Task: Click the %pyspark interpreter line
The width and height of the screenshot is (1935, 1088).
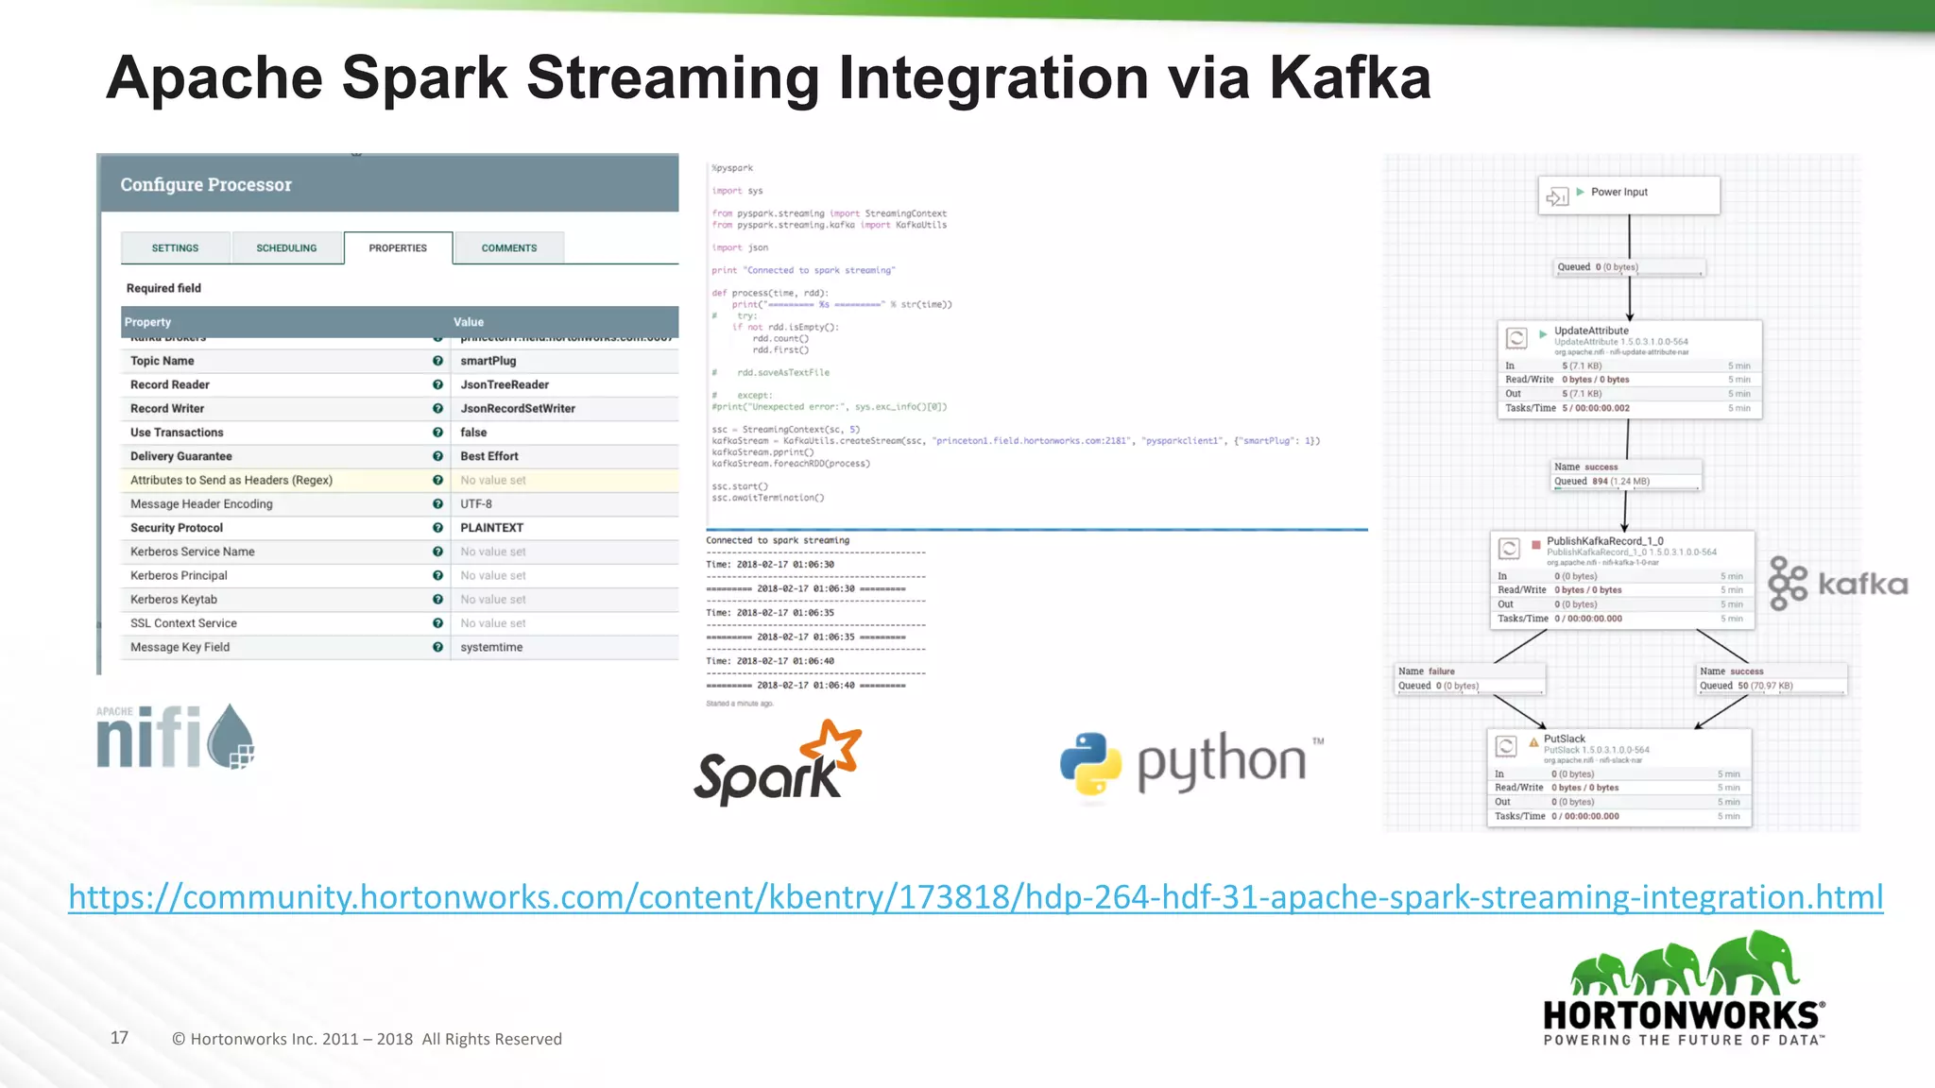Action: 732,168
